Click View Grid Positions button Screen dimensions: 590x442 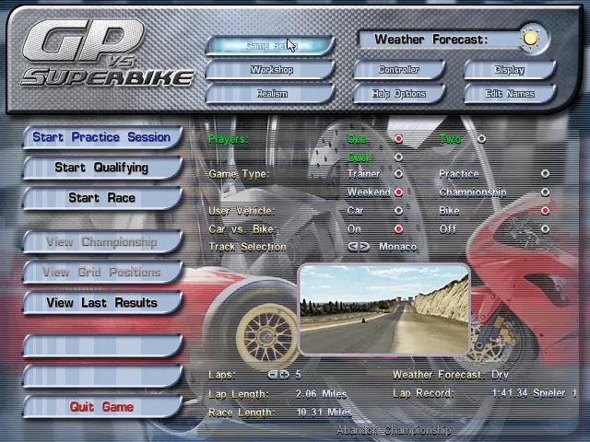102,272
